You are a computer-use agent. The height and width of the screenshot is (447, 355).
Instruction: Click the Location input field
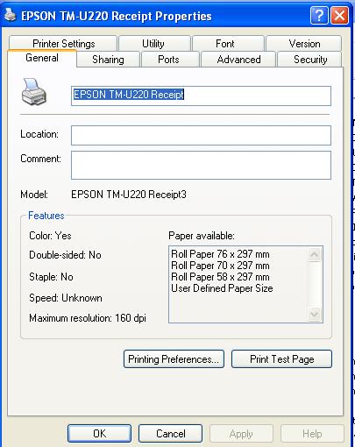coord(201,135)
